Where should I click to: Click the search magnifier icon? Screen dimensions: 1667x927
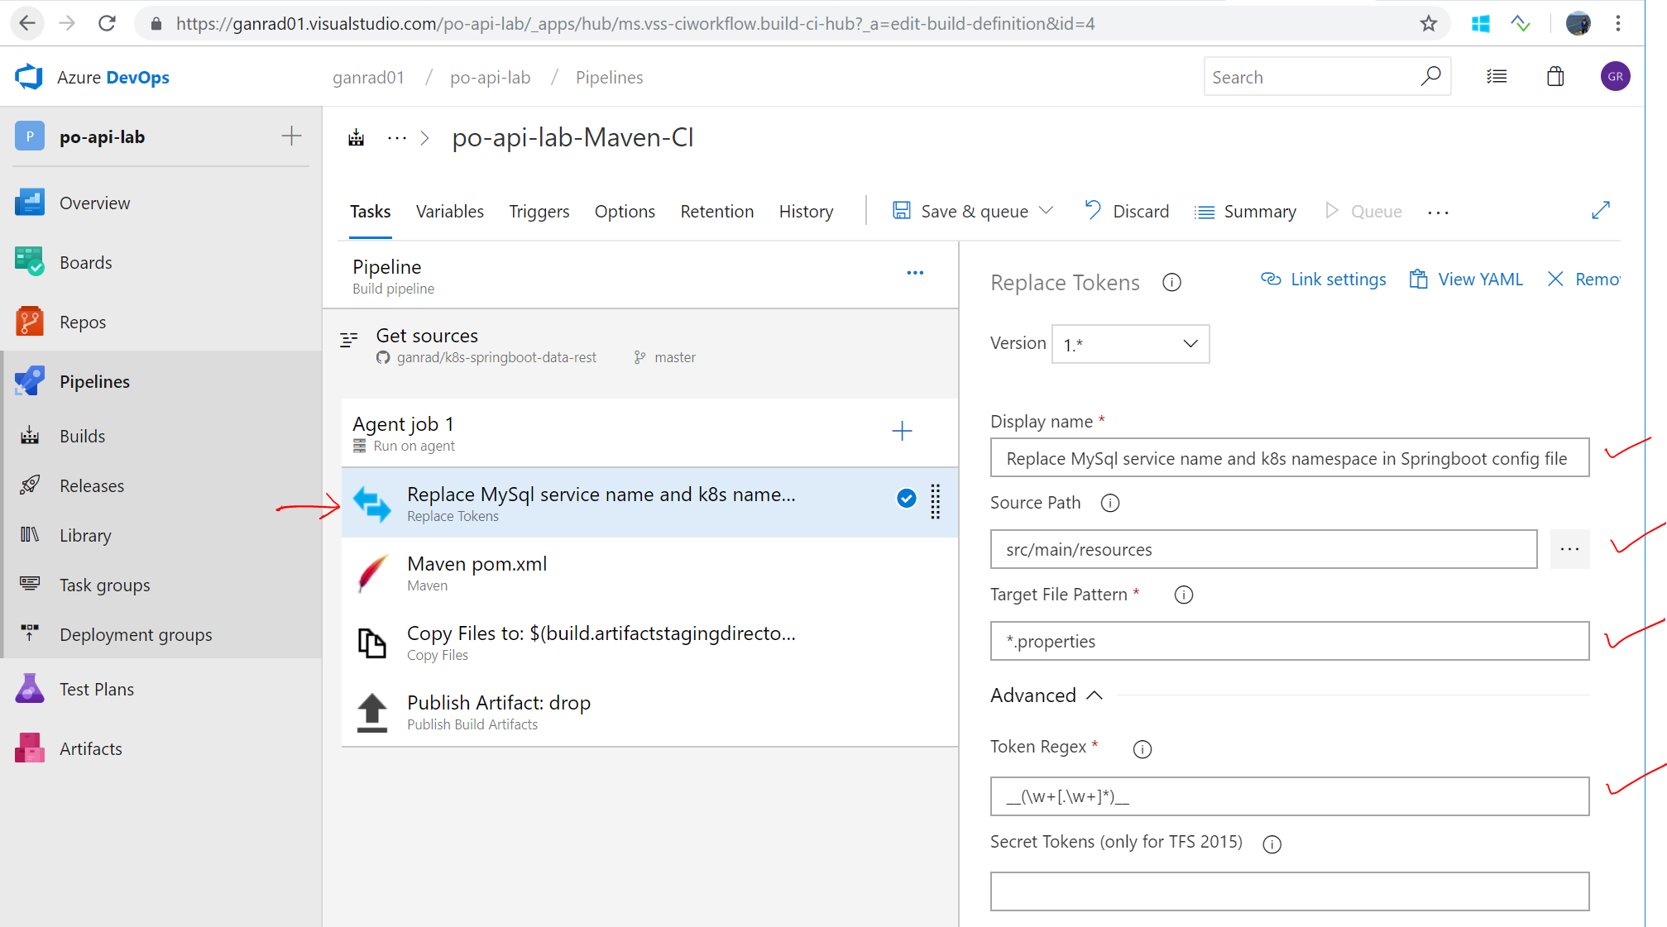[x=1430, y=77]
